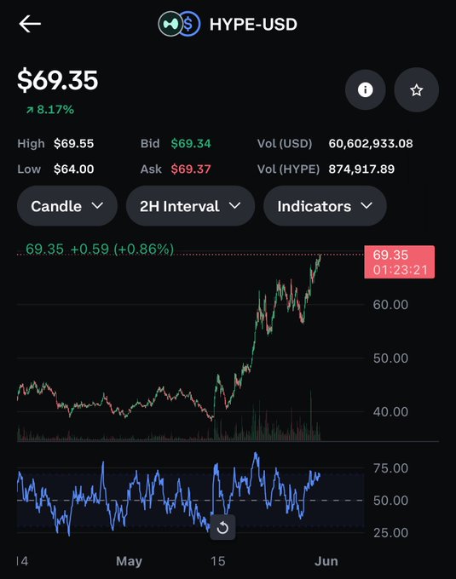456x579 pixels.
Task: Tap the 40.00 price axis label
Action: pyautogui.click(x=390, y=412)
